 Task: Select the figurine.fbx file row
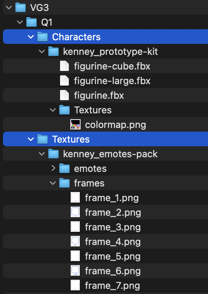click(x=105, y=95)
